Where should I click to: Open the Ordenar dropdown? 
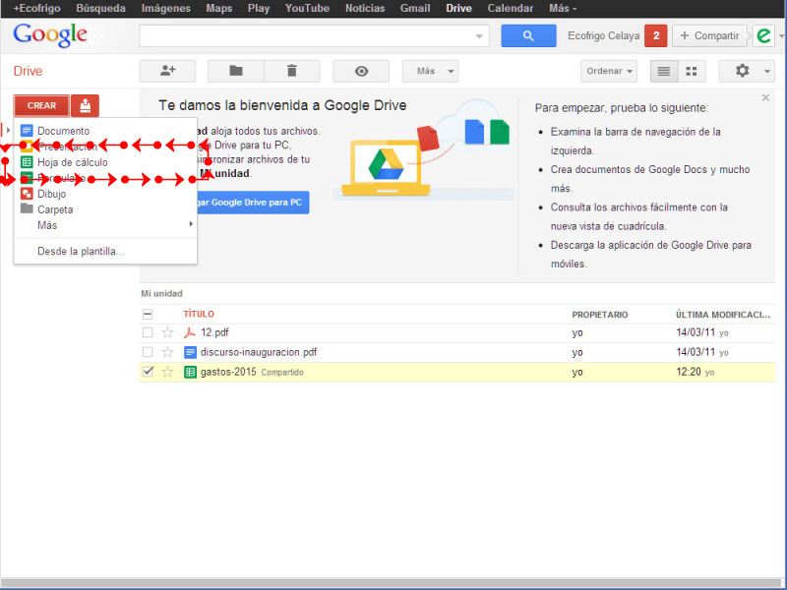pos(609,71)
